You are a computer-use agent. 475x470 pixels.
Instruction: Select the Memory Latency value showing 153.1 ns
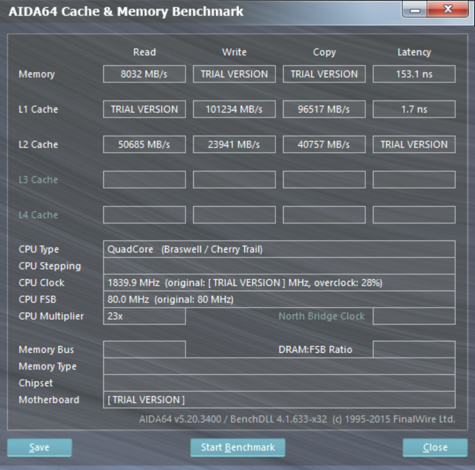(x=414, y=74)
